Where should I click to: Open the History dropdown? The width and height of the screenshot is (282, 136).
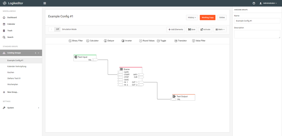192,17
